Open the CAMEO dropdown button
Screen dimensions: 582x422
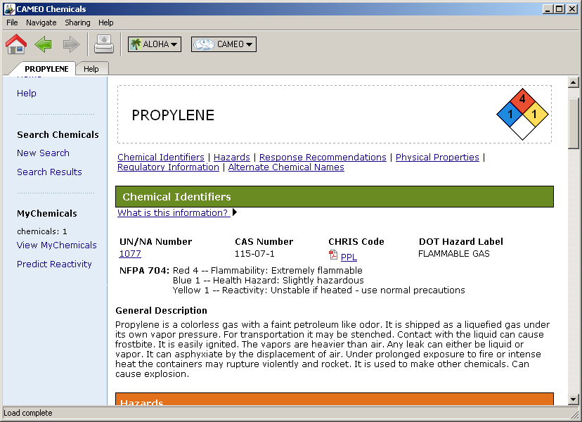coord(224,44)
